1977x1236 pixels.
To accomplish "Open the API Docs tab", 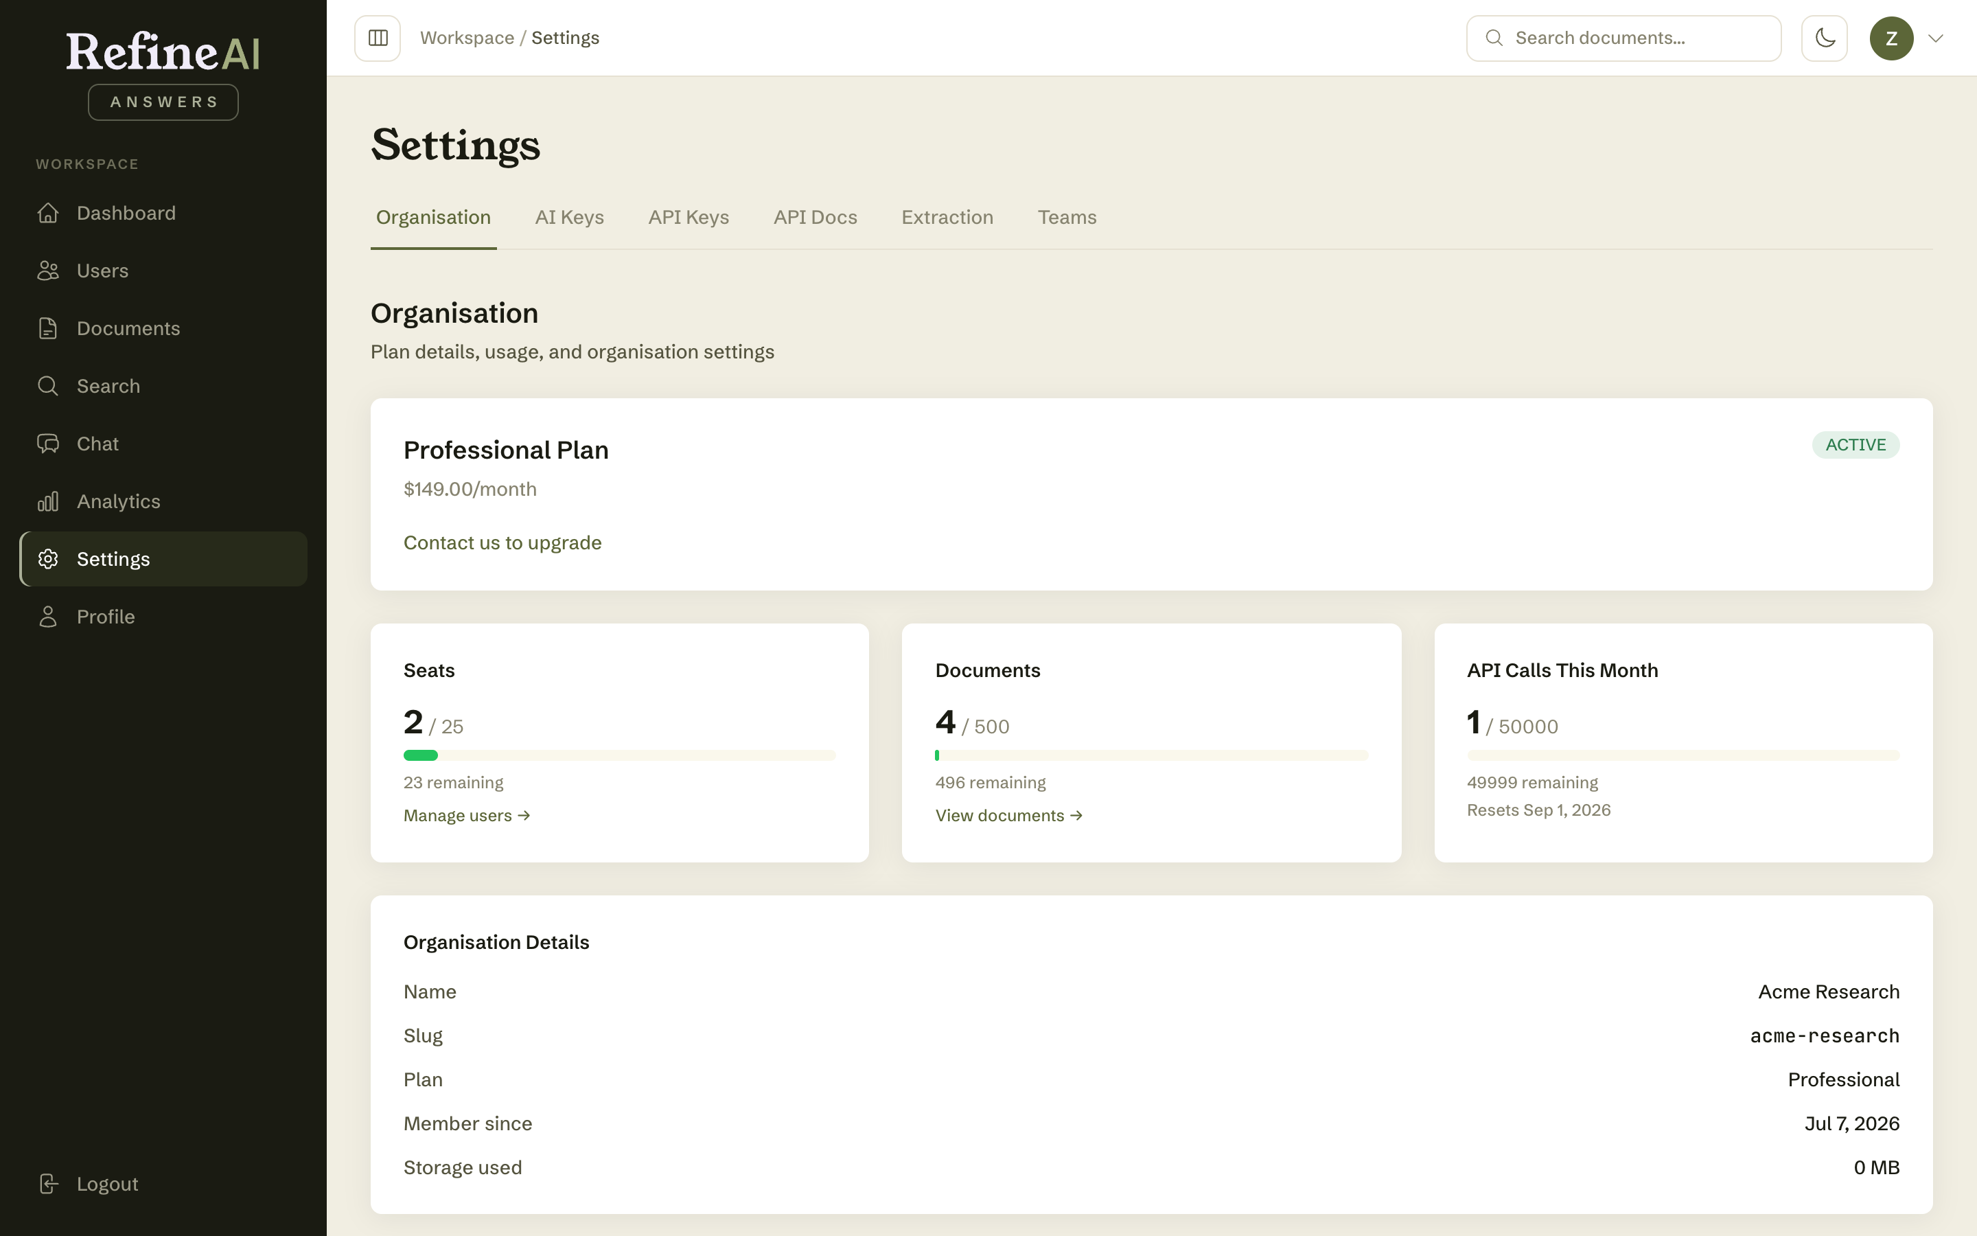I will point(816,218).
